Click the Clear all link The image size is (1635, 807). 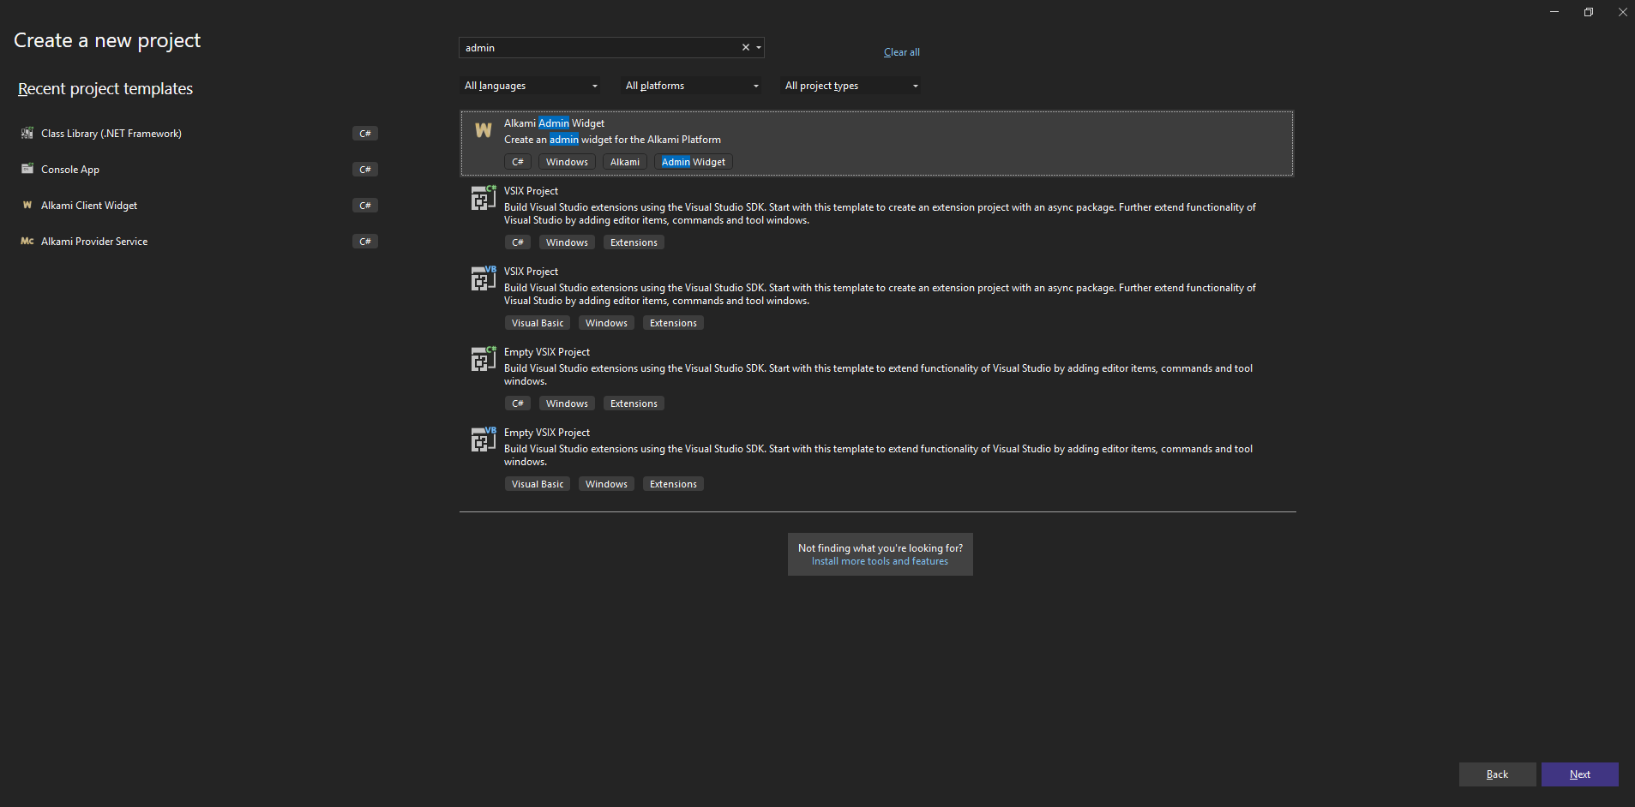click(902, 52)
